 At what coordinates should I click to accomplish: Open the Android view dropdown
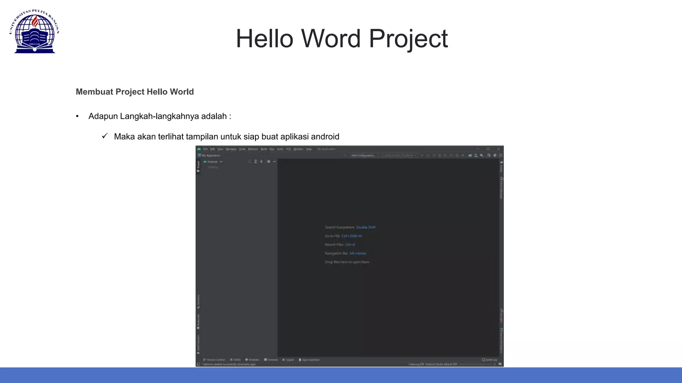coord(213,162)
